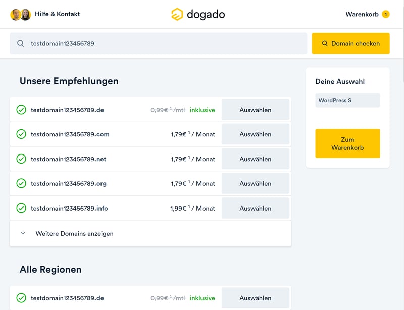Screen dimensions: 404x310
Task: Select the testdomain123456789.net domain
Action: pyautogui.click(x=255, y=159)
